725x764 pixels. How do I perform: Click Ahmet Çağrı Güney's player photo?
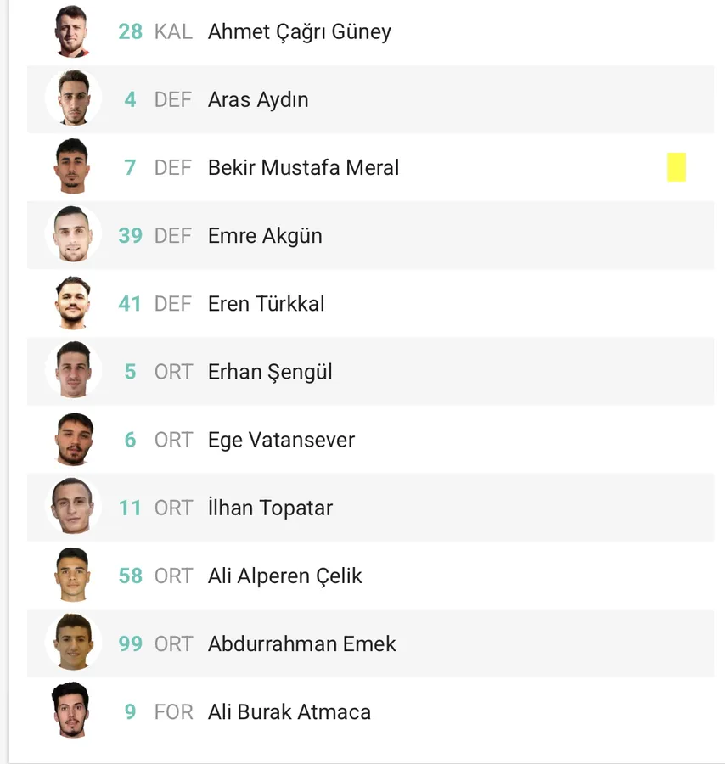point(73,31)
